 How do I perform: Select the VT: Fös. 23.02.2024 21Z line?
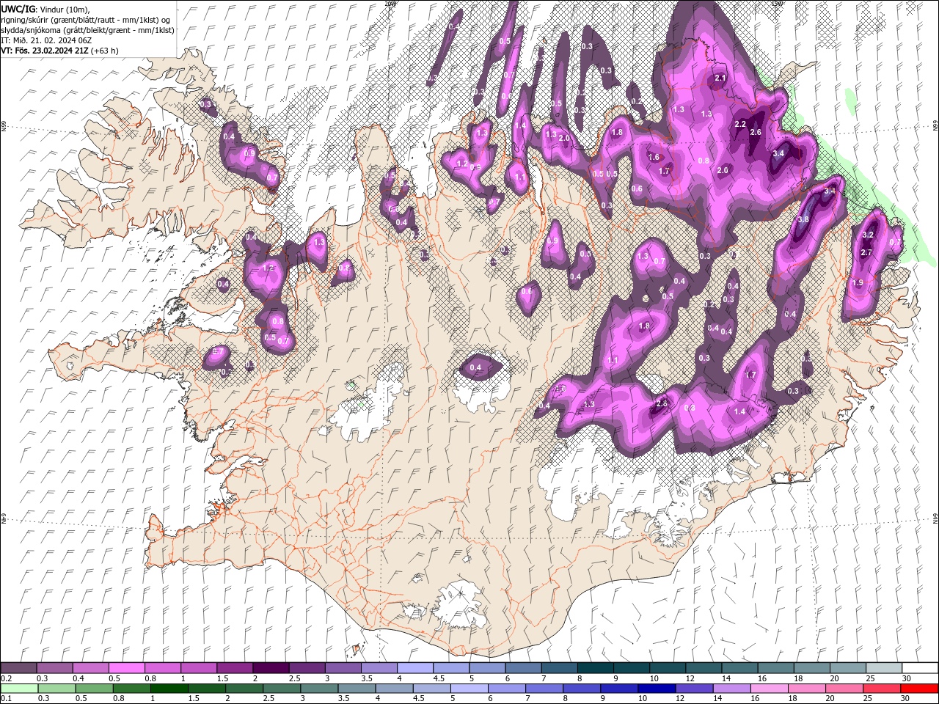pos(45,51)
